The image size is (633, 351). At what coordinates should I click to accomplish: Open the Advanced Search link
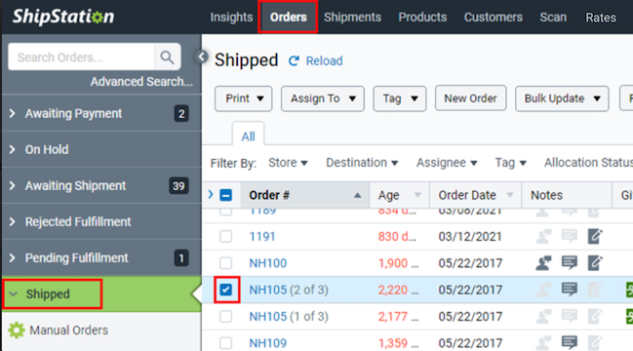tap(141, 82)
